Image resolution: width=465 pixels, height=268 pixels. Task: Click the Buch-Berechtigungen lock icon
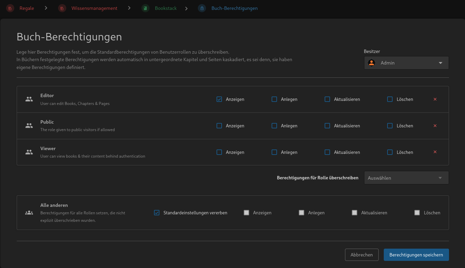click(202, 8)
